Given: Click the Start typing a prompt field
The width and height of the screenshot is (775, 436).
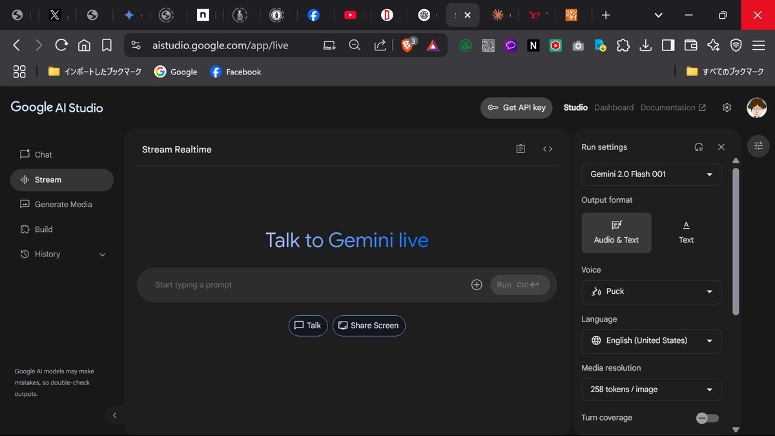Looking at the screenshot, I should coord(310,285).
